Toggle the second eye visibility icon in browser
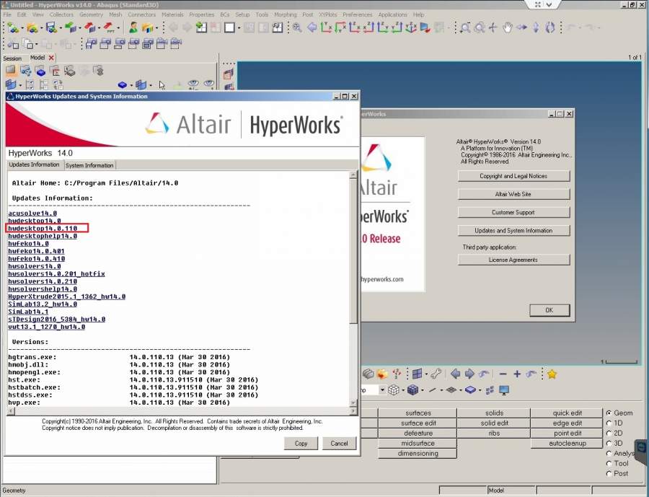Viewport: 649px width, 497px height. [x=209, y=84]
